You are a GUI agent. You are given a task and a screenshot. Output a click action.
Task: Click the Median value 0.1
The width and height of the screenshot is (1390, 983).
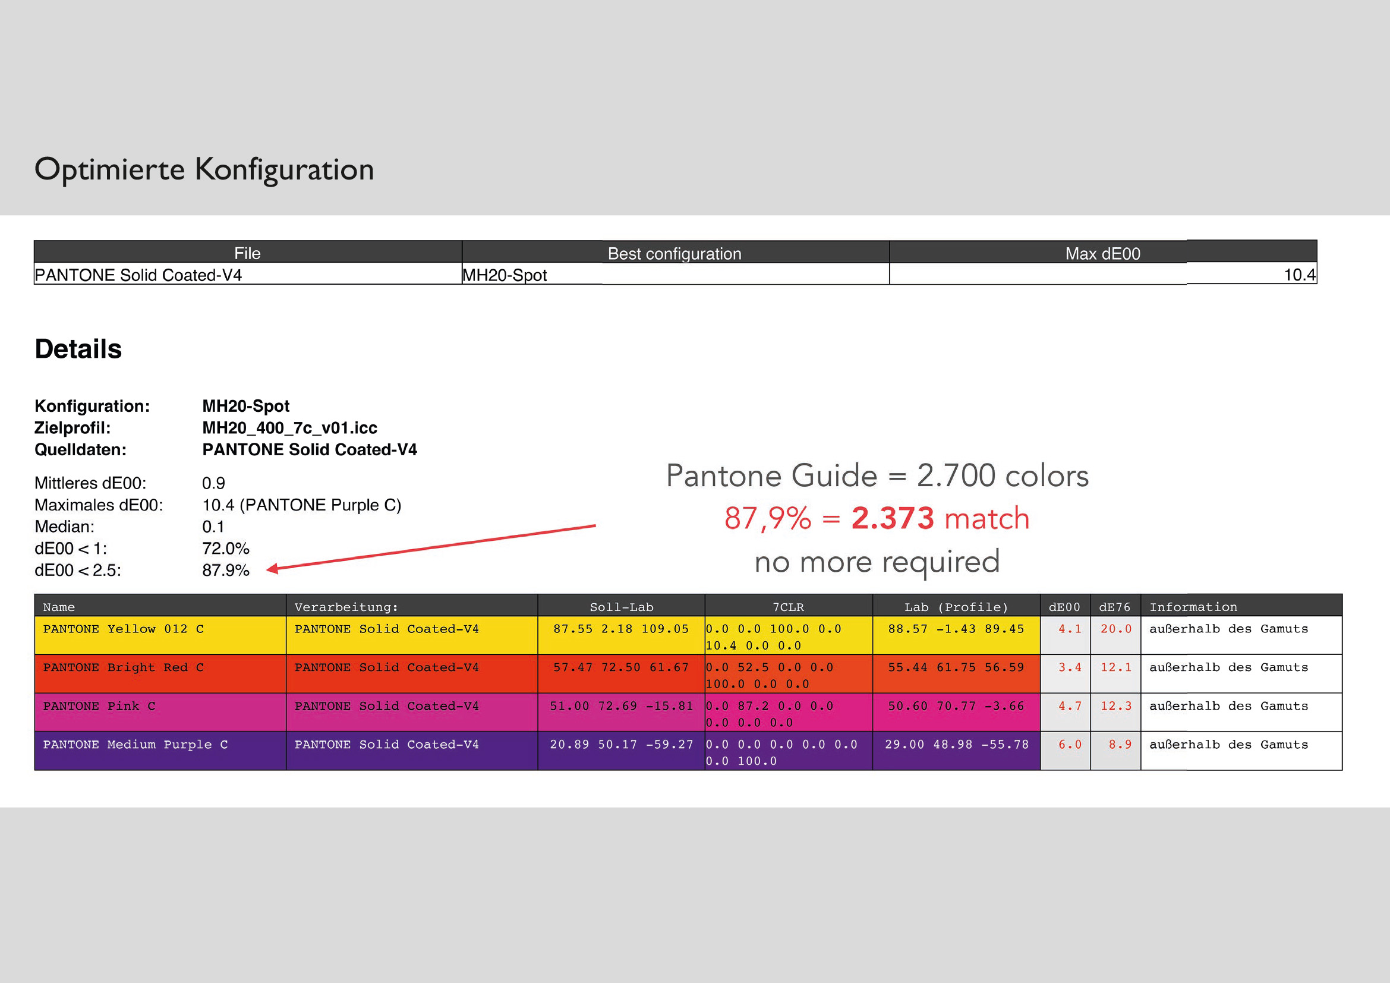(213, 527)
